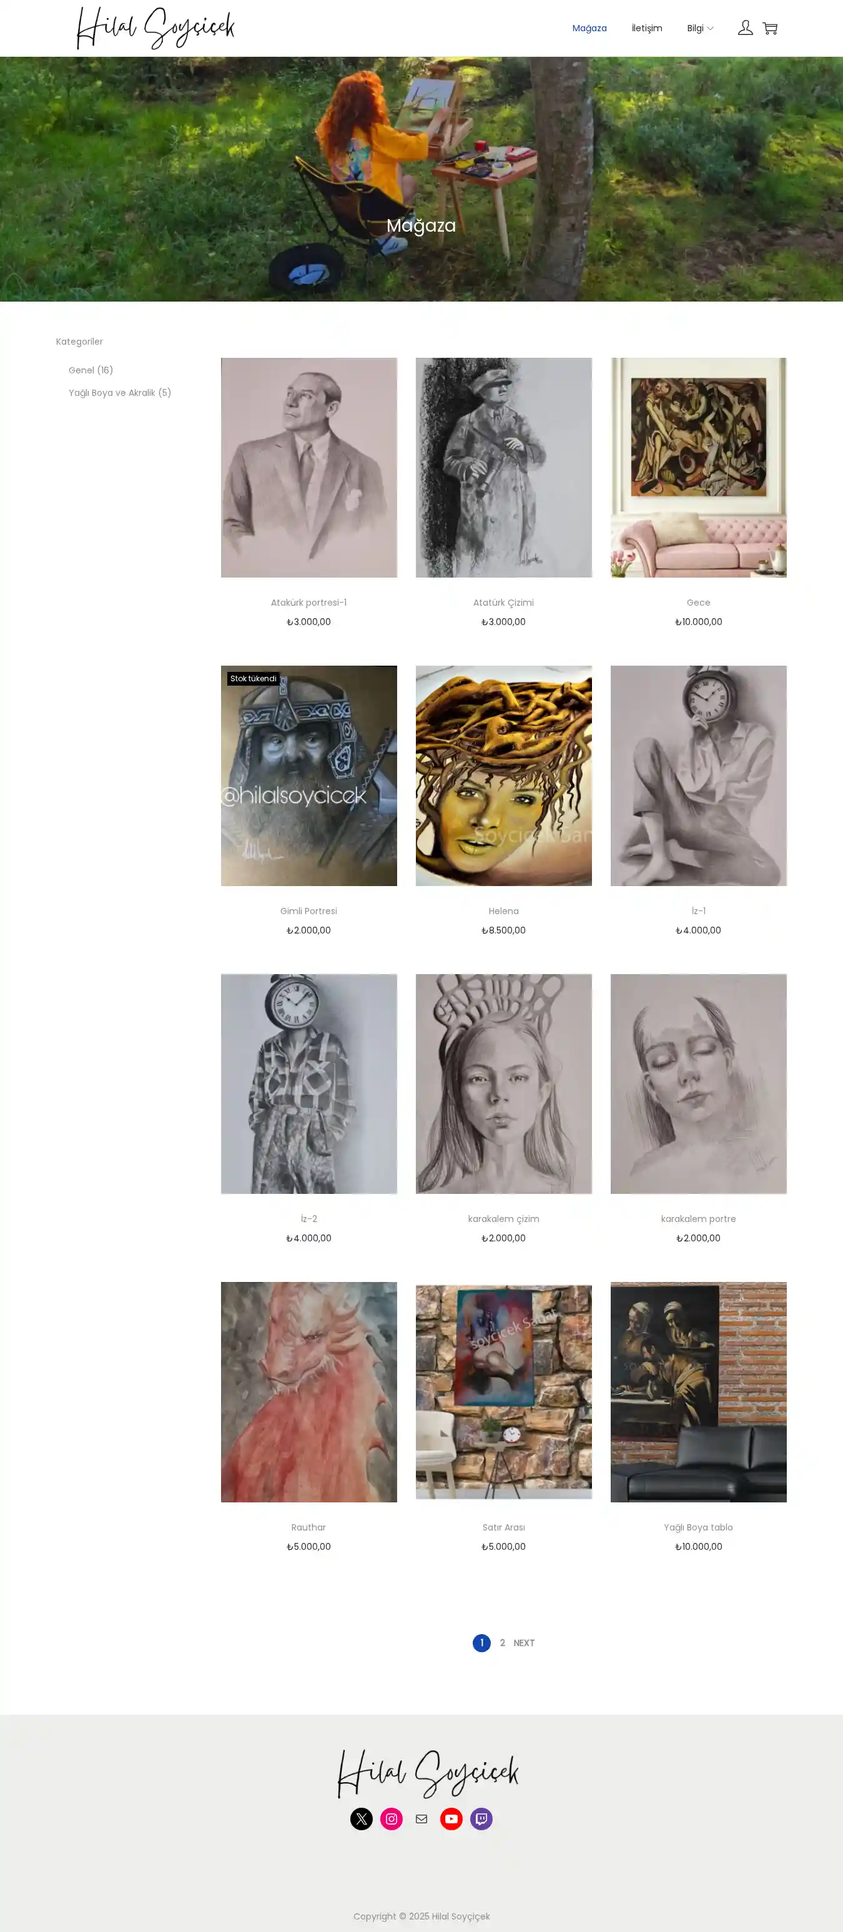
Task: View the Helena painting thumbnail
Action: (x=504, y=776)
